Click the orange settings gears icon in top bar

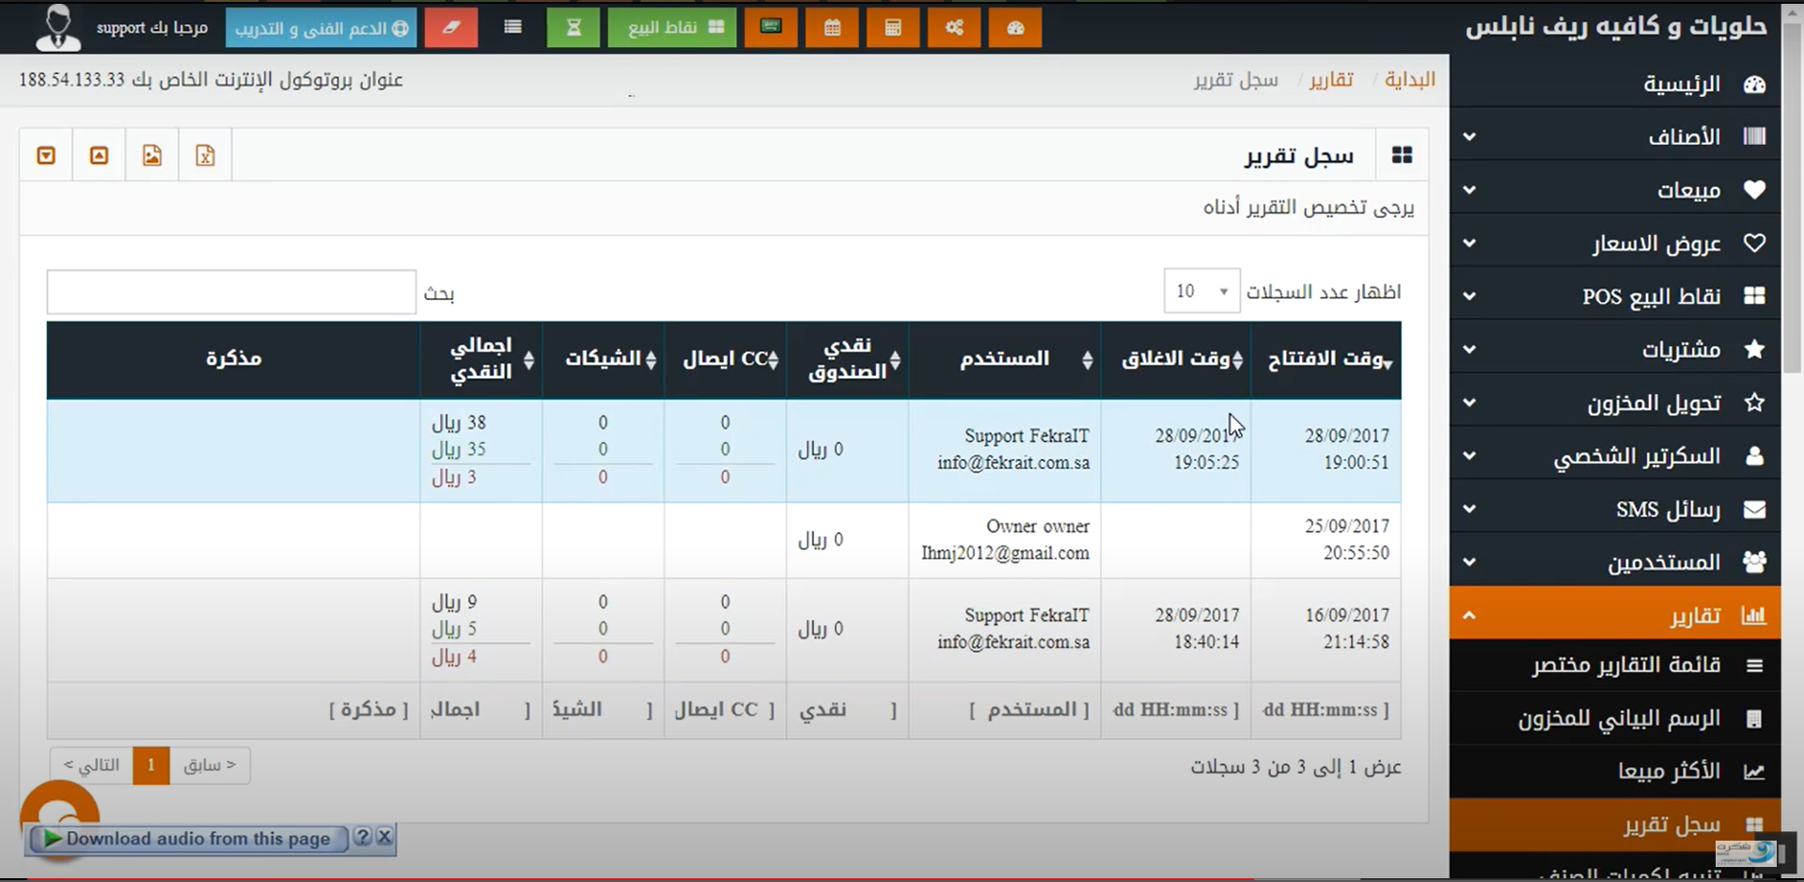(x=954, y=28)
